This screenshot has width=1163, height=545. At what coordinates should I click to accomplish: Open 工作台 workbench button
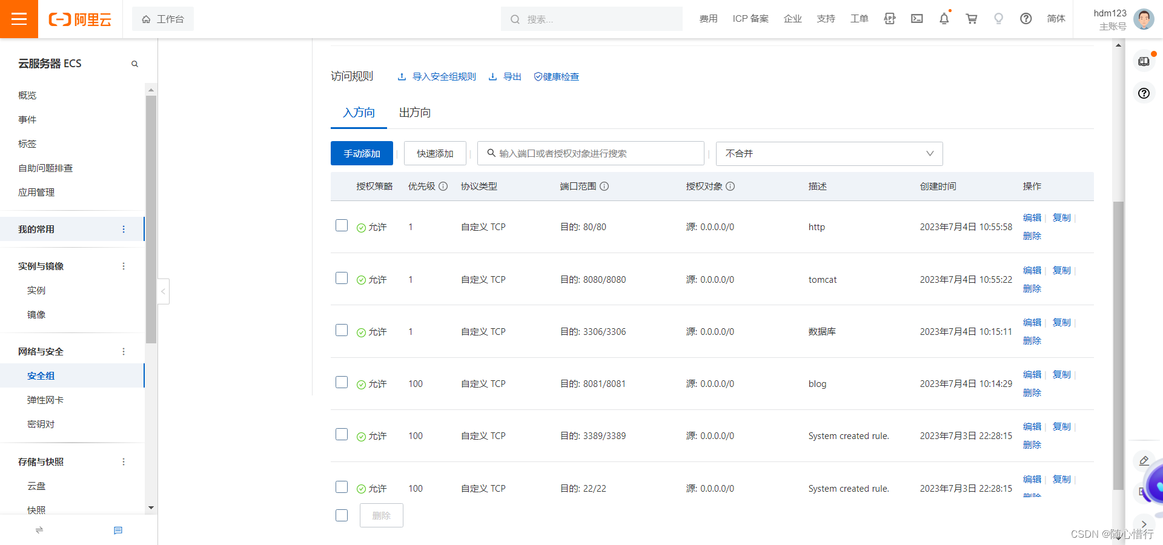pos(163,19)
